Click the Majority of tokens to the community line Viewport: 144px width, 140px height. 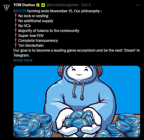(49, 31)
